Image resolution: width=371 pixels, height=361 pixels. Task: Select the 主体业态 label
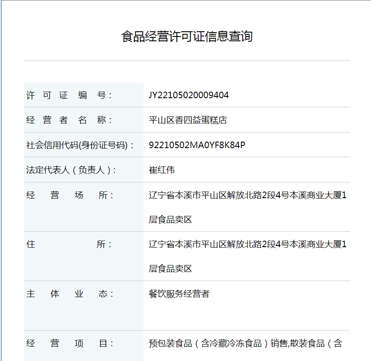coord(70,294)
